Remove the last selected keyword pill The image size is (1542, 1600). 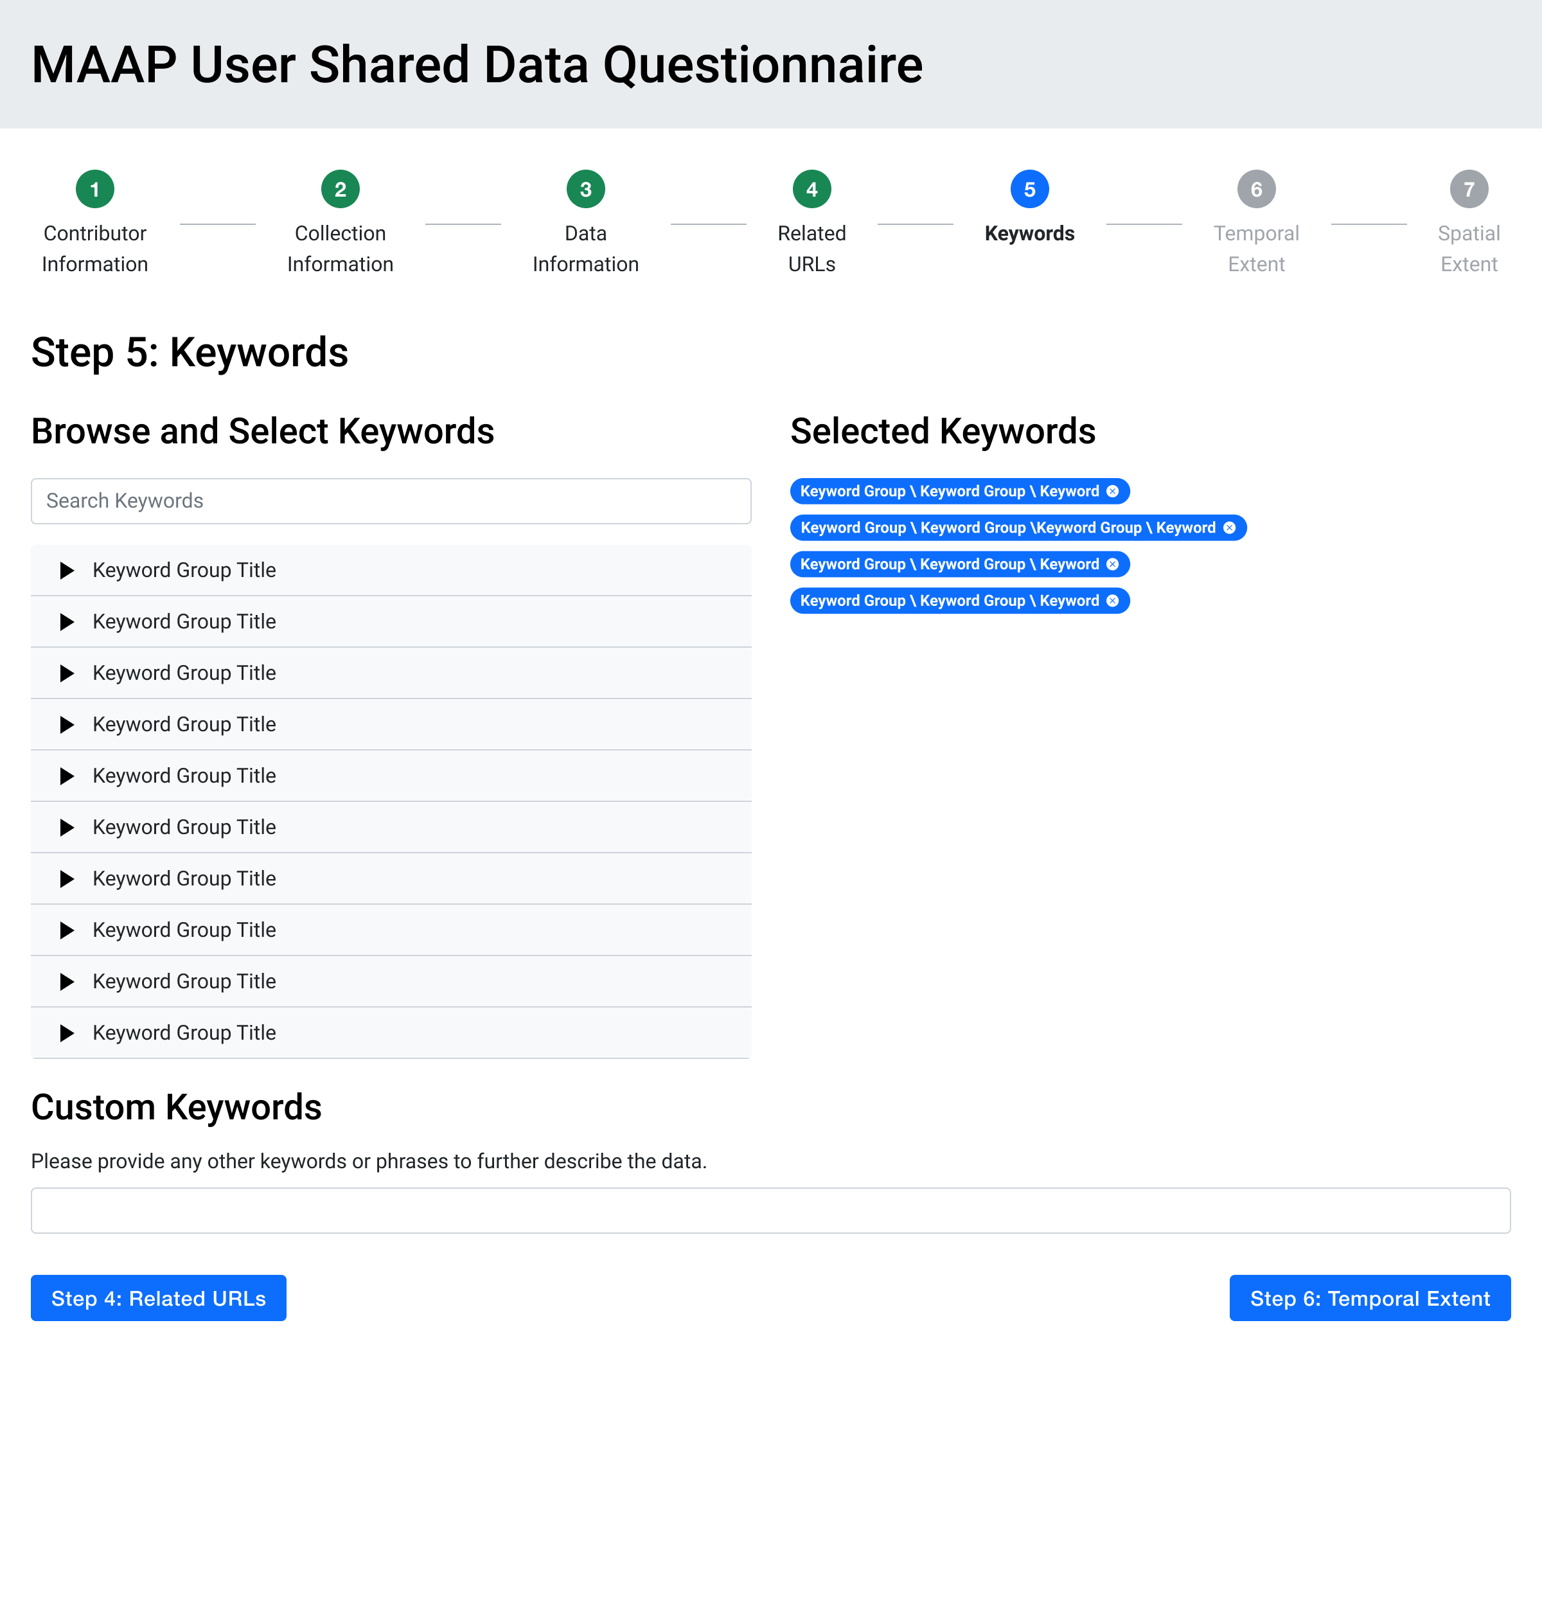click(x=1112, y=600)
